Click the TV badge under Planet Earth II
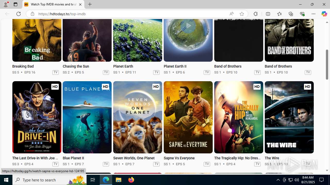330x185 pixels. pyautogui.click(x=207, y=72)
